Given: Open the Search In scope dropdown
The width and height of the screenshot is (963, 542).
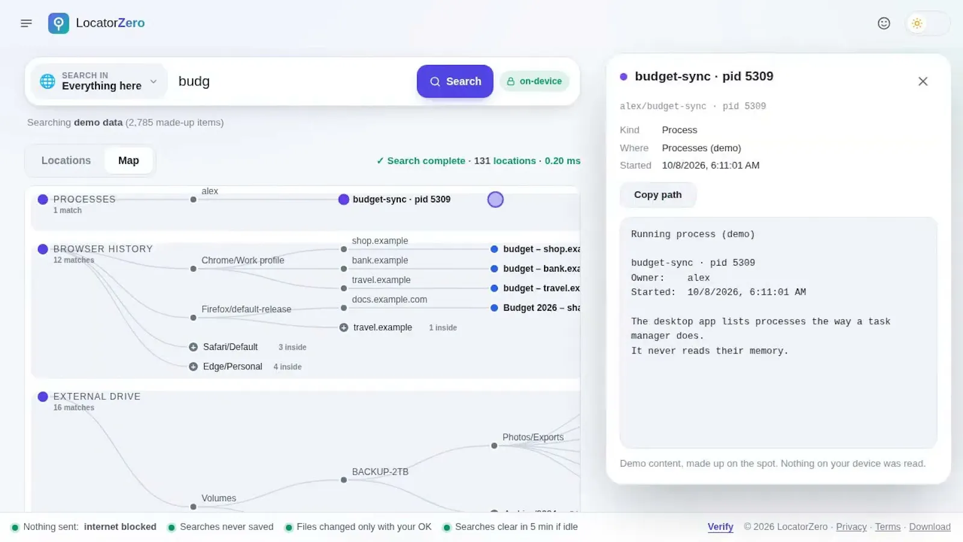Looking at the screenshot, I should point(99,81).
